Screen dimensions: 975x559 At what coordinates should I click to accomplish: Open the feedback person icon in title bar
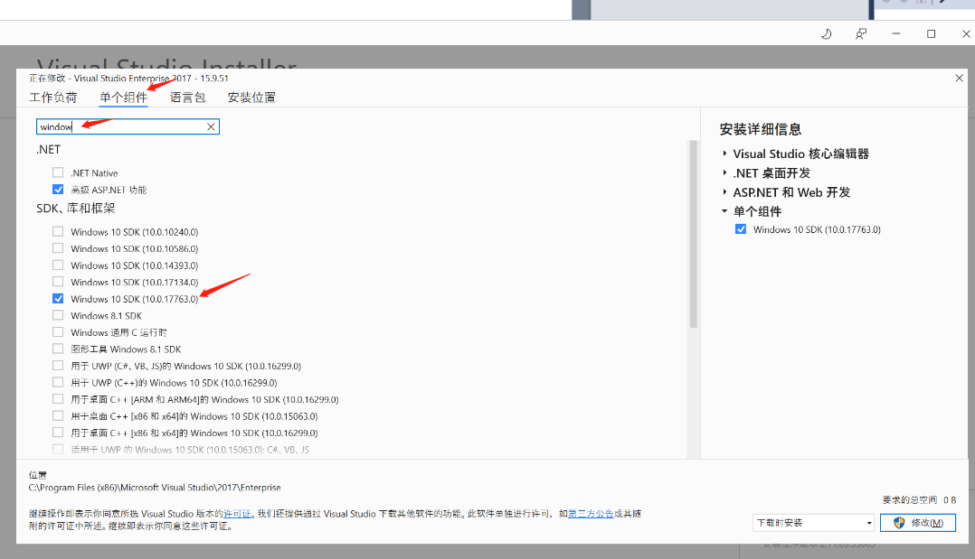pyautogui.click(x=861, y=33)
